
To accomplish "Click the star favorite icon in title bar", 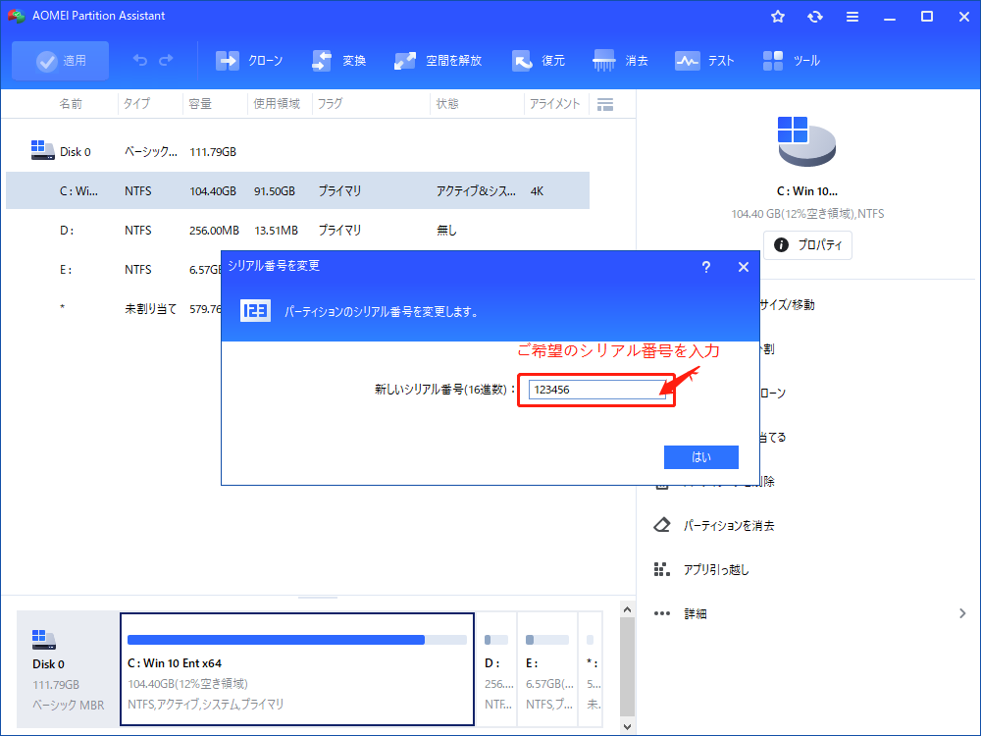I will [778, 17].
